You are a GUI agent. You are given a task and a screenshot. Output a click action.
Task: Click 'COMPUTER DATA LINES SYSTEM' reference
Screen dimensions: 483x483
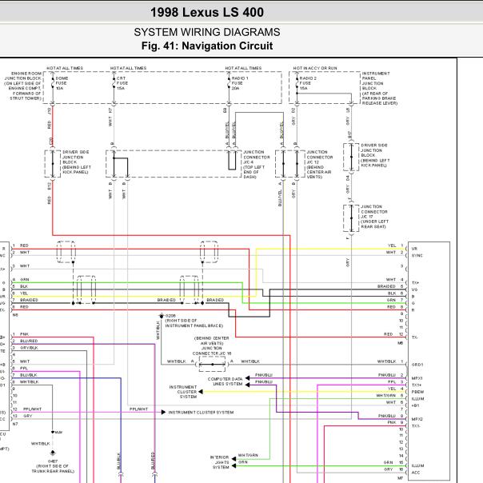click(x=226, y=381)
